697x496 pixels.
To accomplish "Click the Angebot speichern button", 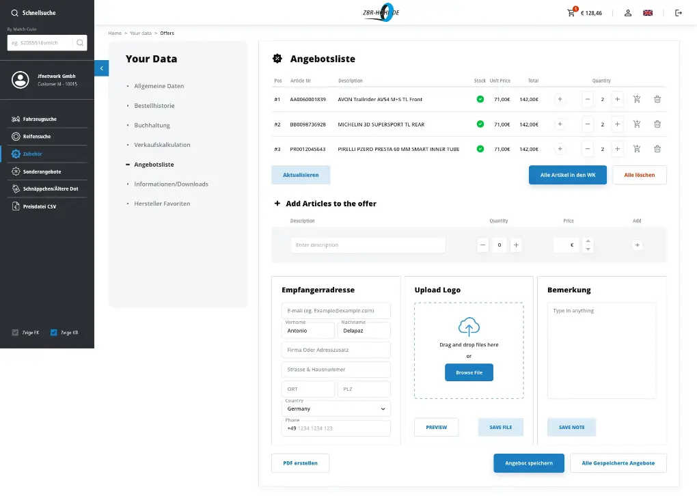I will point(529,463).
